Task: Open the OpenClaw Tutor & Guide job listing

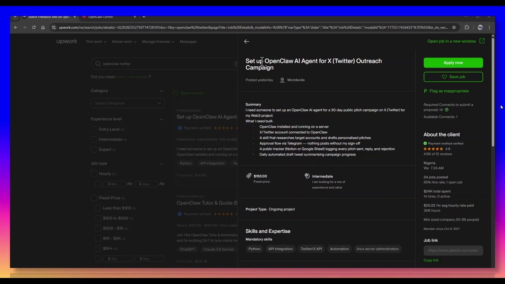Action: 207,203
